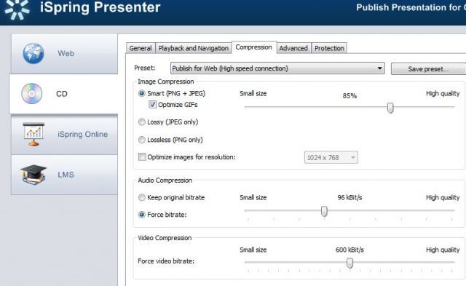
Task: Click the Force video bitrate label
Action: [166, 261]
